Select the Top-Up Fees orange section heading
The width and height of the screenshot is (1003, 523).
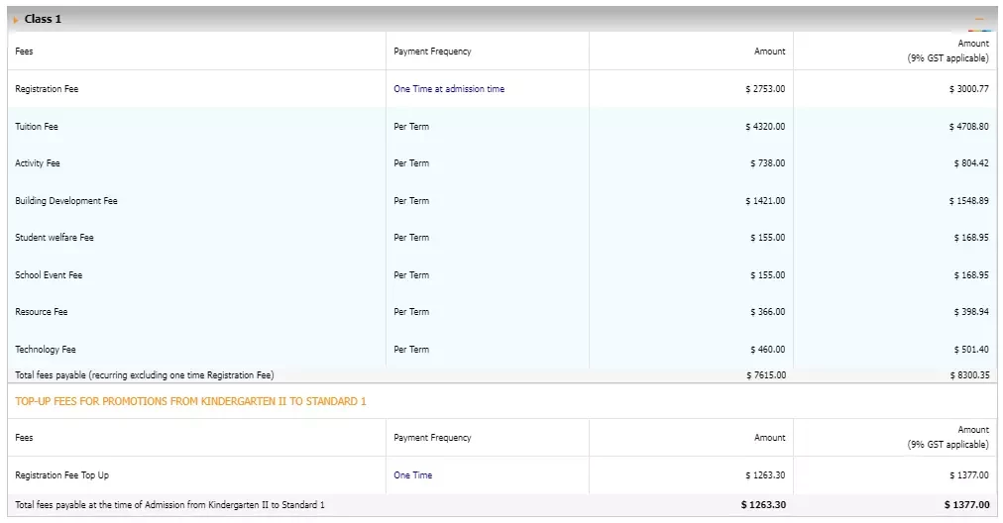pos(190,401)
